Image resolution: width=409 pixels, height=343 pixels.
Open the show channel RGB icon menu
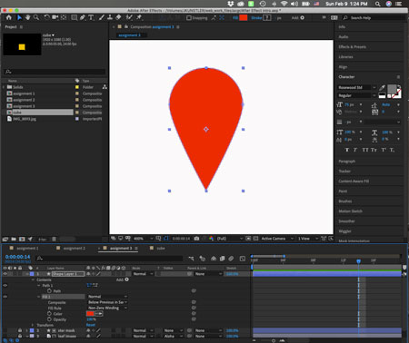click(x=211, y=239)
